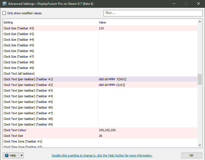Select Clock Text Colour row

[100, 130]
